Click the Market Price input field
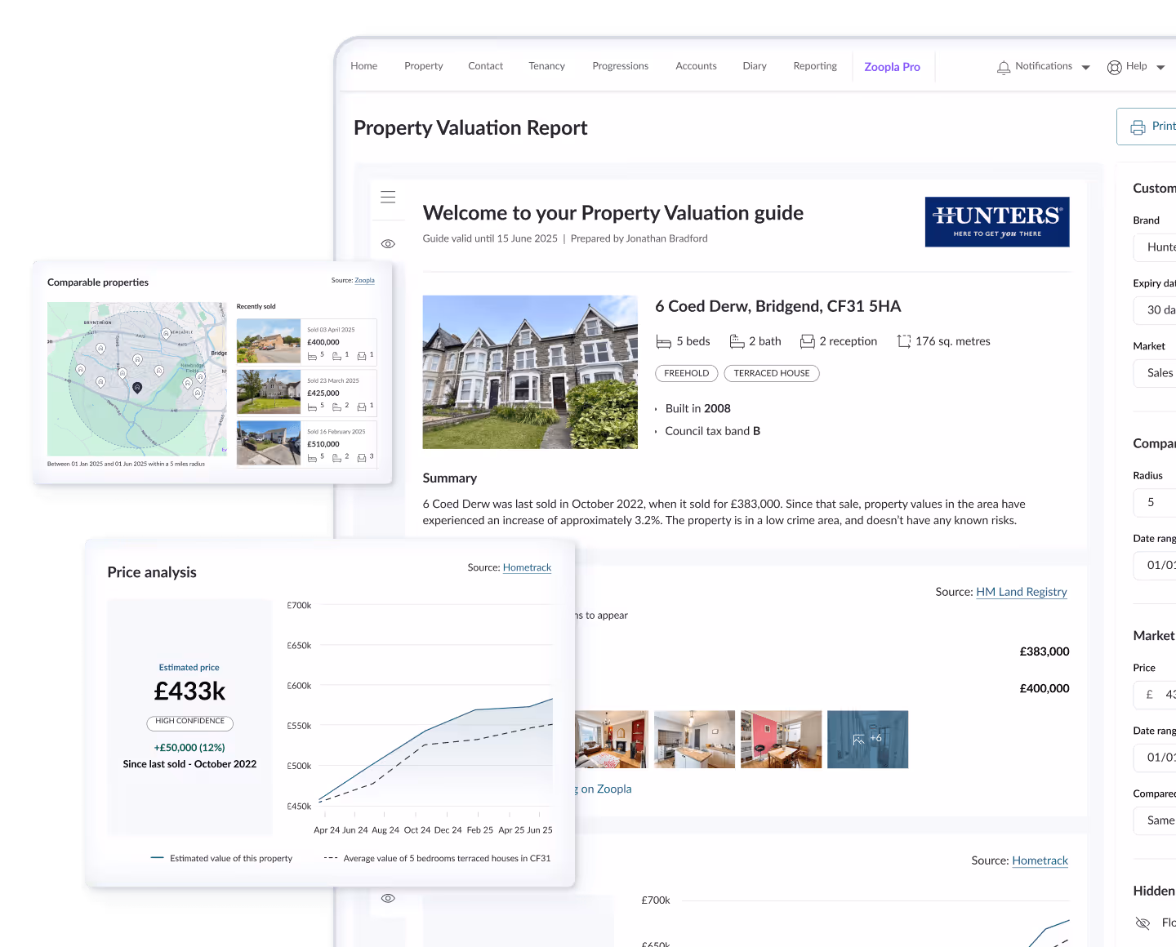 pos(1155,695)
